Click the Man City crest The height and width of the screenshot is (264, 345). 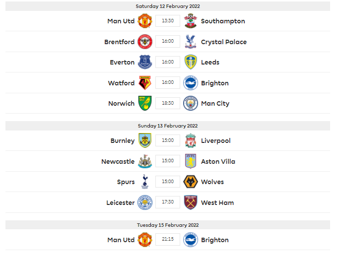190,103
